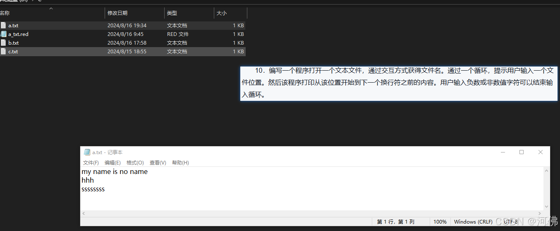Minimize the Notepad window
The width and height of the screenshot is (560, 231).
tap(503, 152)
